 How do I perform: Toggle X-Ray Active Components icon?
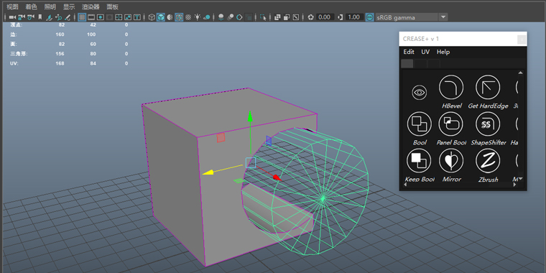[287, 17]
